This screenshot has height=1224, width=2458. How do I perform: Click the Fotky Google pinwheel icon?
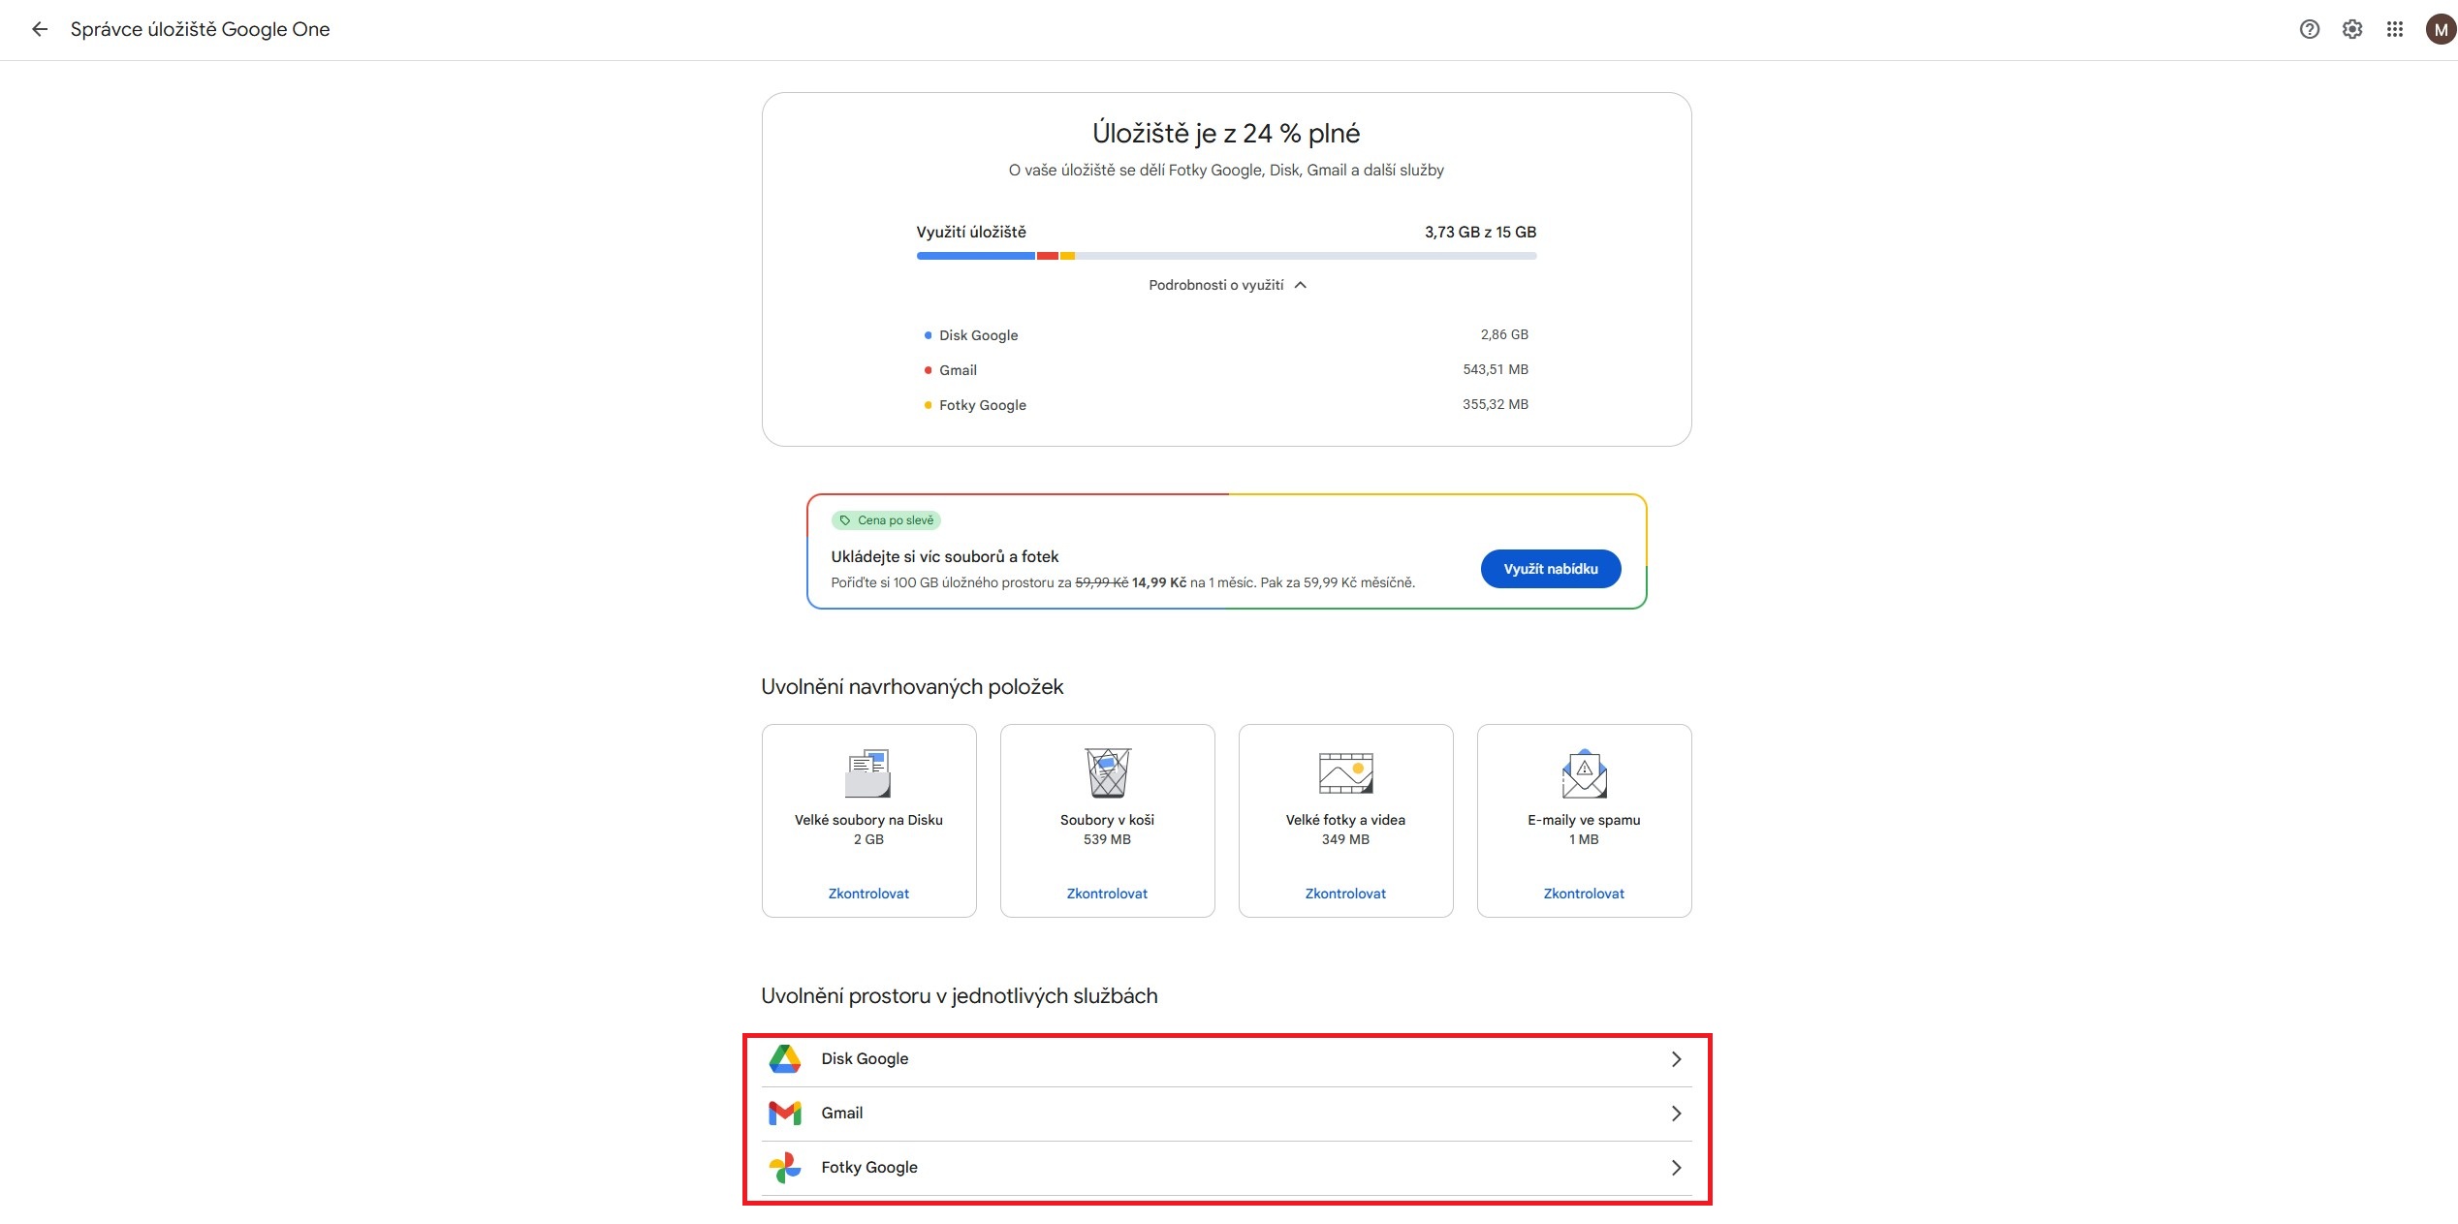click(785, 1167)
